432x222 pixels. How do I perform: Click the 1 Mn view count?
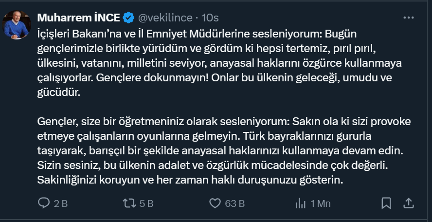coord(320,203)
